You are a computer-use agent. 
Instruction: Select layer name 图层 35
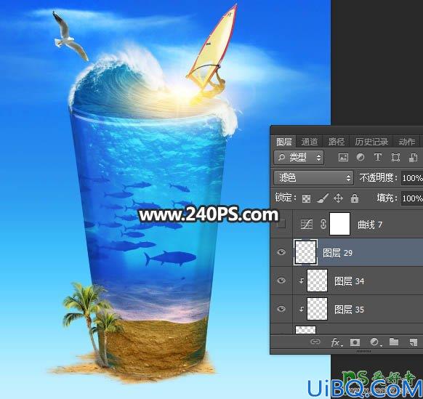[349, 310]
